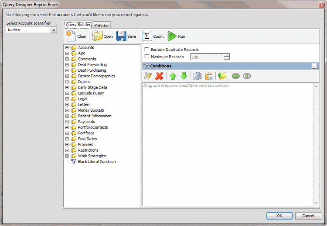Move condition down with green down arrow
The width and height of the screenshot is (327, 226).
coord(184,76)
